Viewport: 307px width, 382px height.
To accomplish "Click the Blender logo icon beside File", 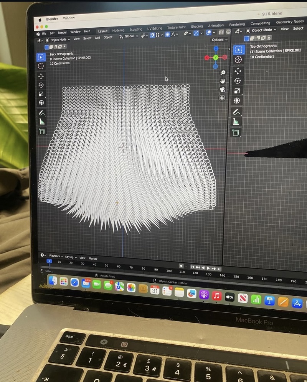I will point(38,34).
